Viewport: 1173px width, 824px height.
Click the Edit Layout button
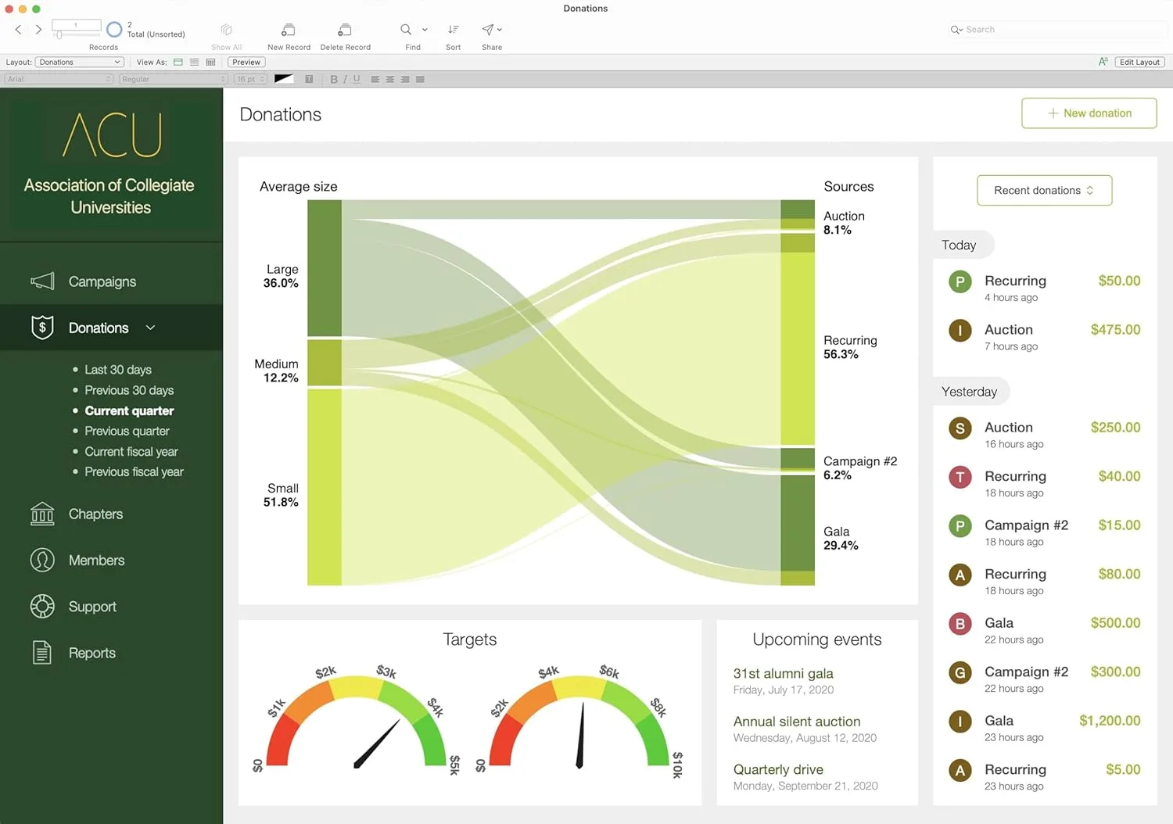1139,63
